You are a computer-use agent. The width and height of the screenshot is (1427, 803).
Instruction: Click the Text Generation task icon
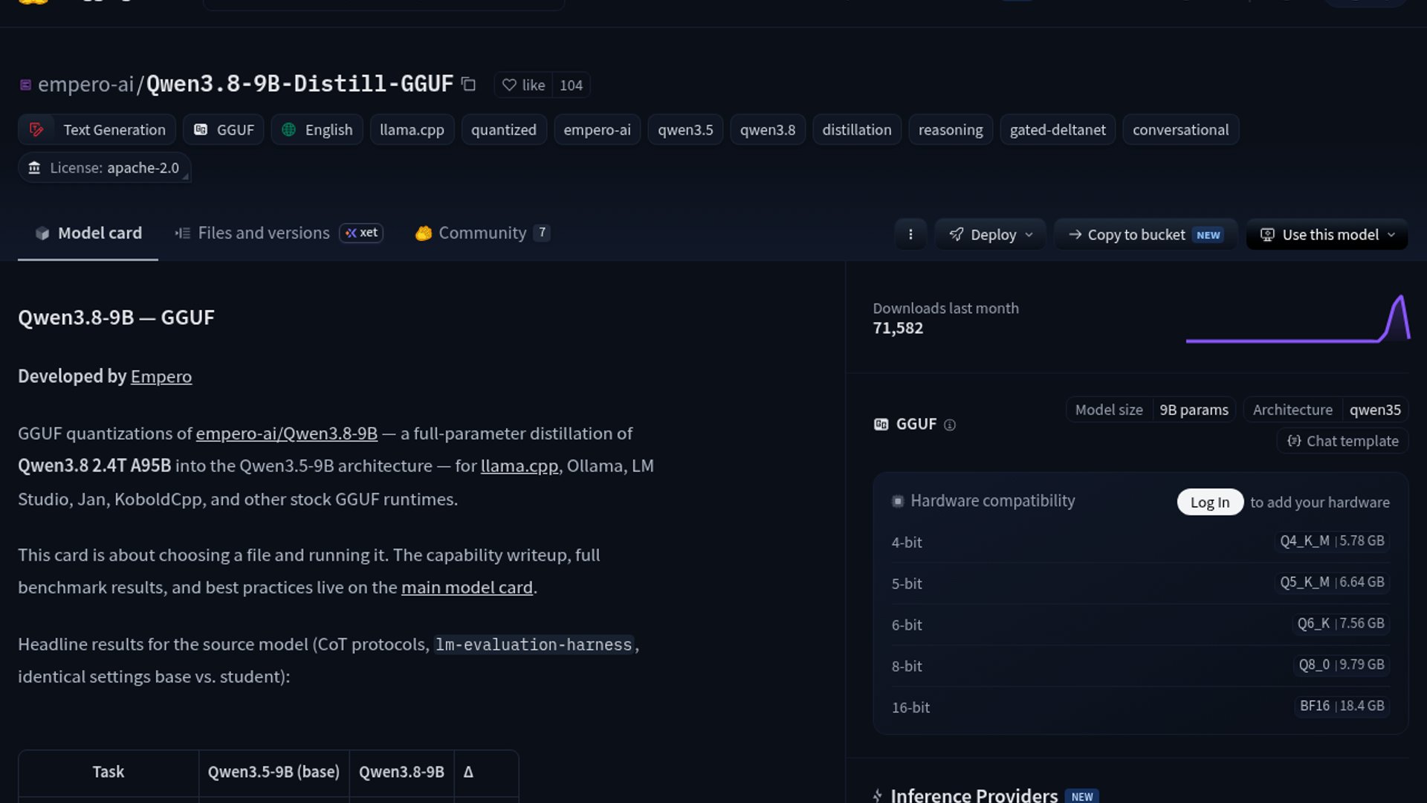(36, 129)
